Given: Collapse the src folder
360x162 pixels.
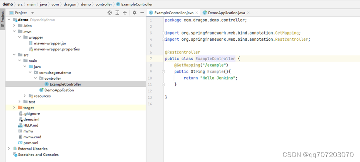Looking at the screenshot, I should point(14,55).
